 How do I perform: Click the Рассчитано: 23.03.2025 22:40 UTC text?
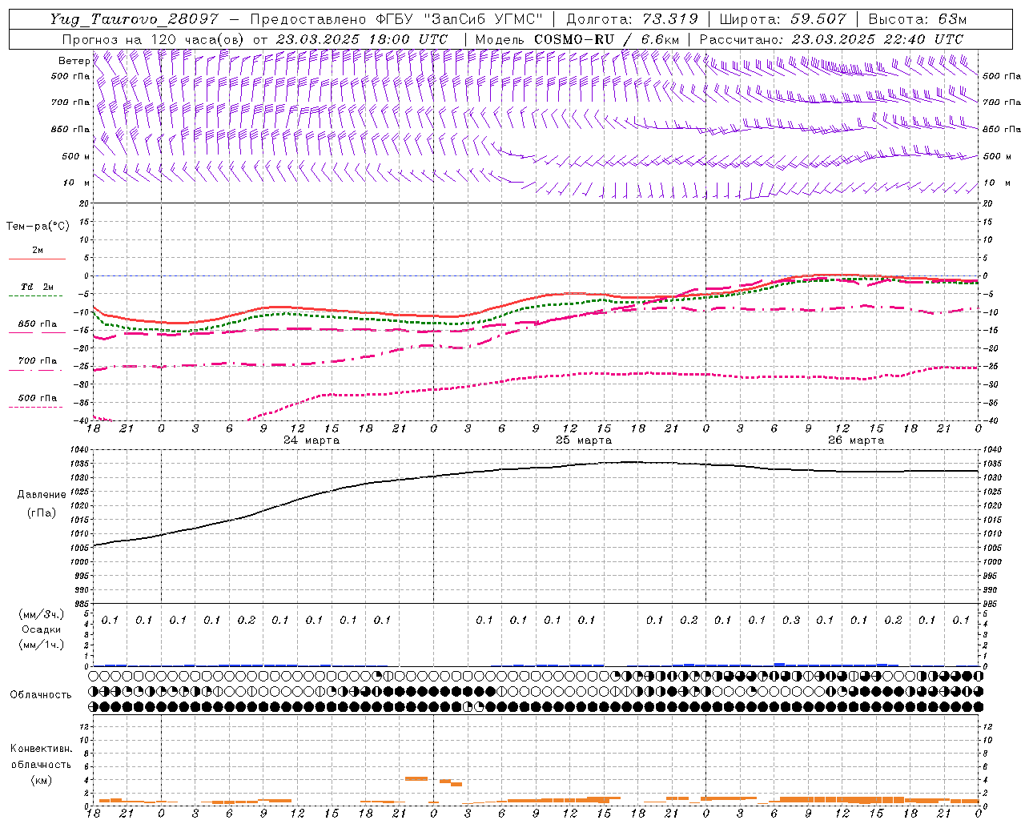coord(830,39)
